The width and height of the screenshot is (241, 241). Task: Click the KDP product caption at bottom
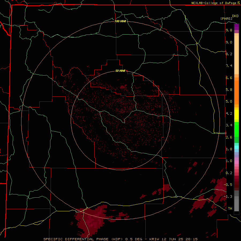click(x=120, y=239)
